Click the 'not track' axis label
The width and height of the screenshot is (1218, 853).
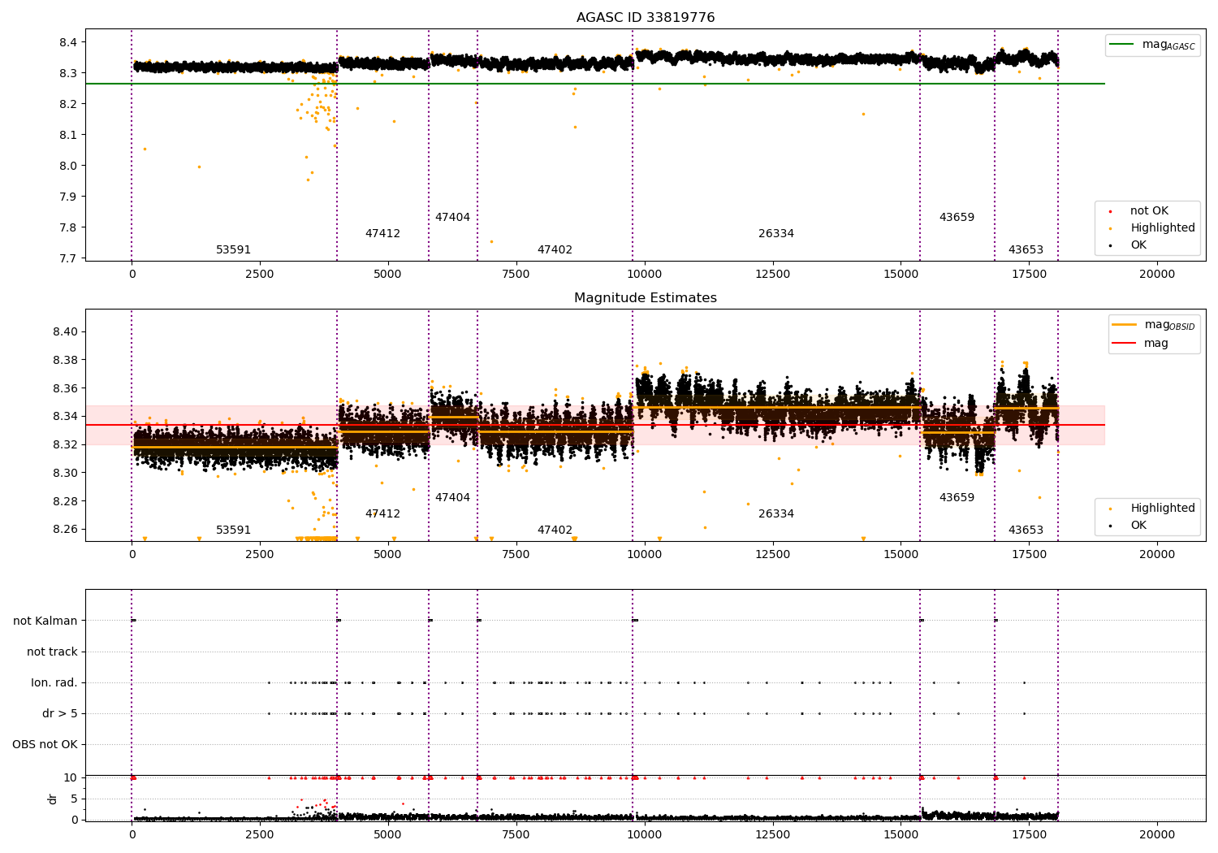[x=52, y=652]
